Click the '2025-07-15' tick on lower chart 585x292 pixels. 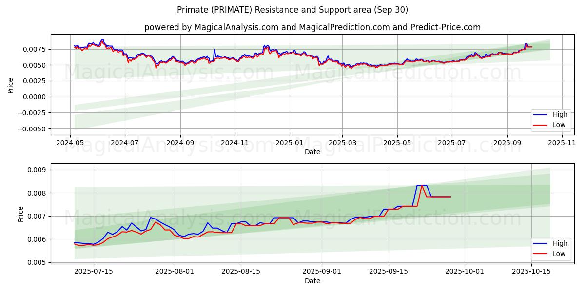[x=94, y=271]
